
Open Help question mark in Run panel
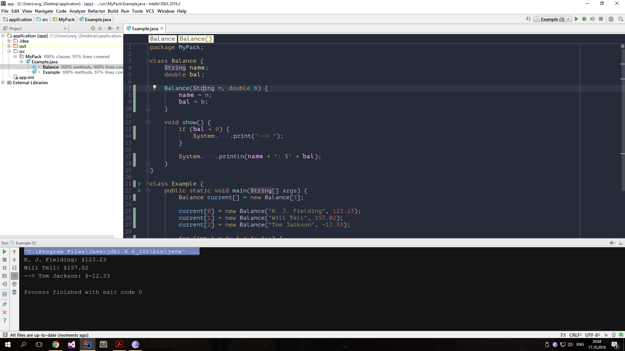(x=5, y=320)
